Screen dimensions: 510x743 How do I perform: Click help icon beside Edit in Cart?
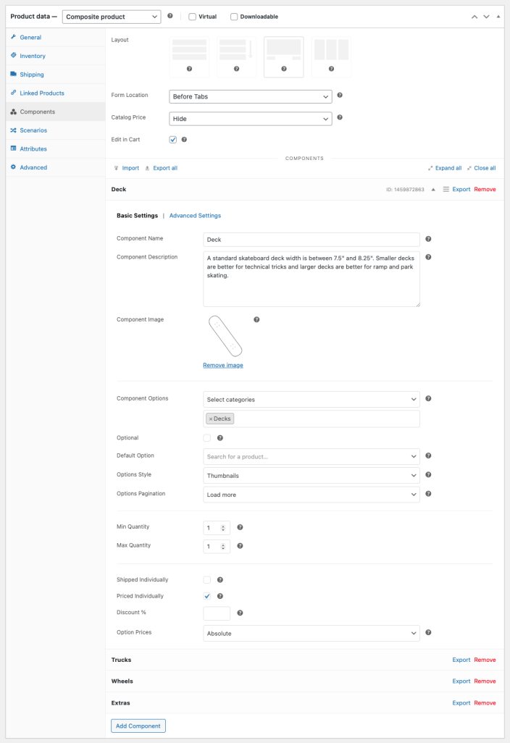(x=184, y=139)
